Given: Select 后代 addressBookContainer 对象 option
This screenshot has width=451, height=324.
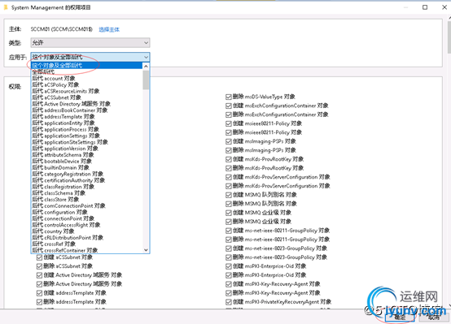Looking at the screenshot, I should point(86,110).
